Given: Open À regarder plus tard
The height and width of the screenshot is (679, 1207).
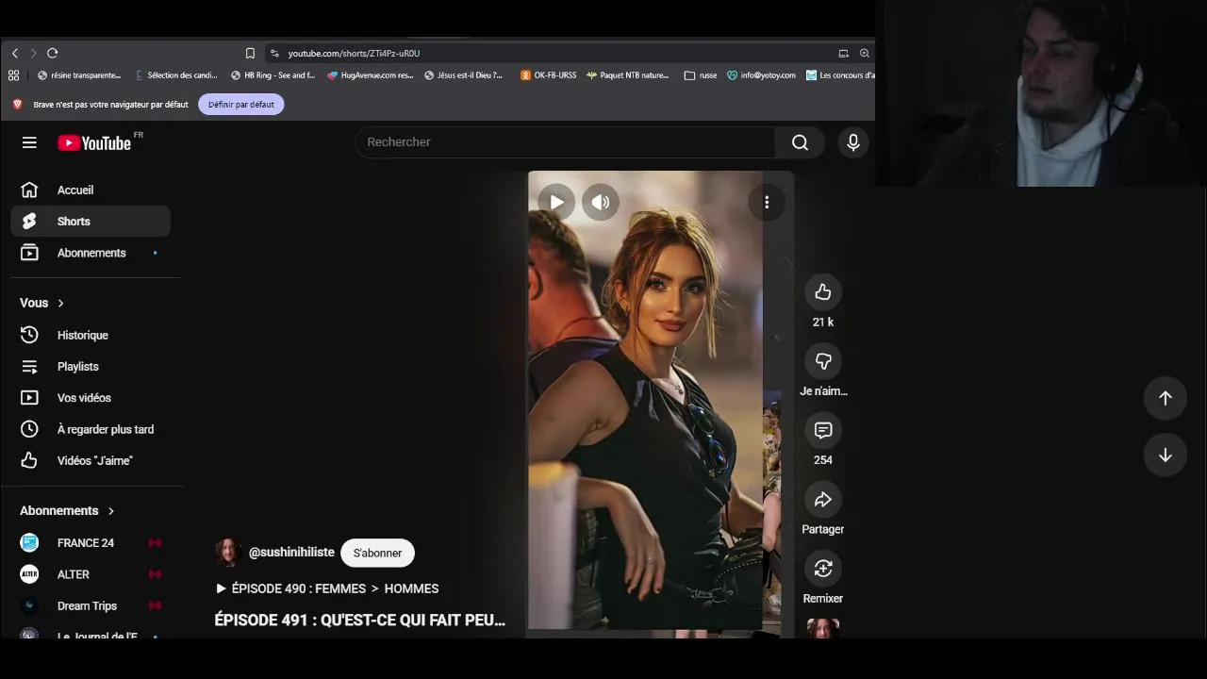Looking at the screenshot, I should pos(91,429).
